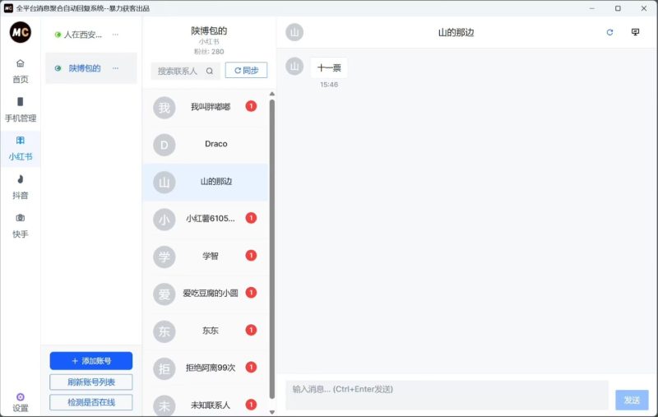The height and width of the screenshot is (417, 658).
Task: Click avatar of 东东 contact
Action: click(x=164, y=331)
